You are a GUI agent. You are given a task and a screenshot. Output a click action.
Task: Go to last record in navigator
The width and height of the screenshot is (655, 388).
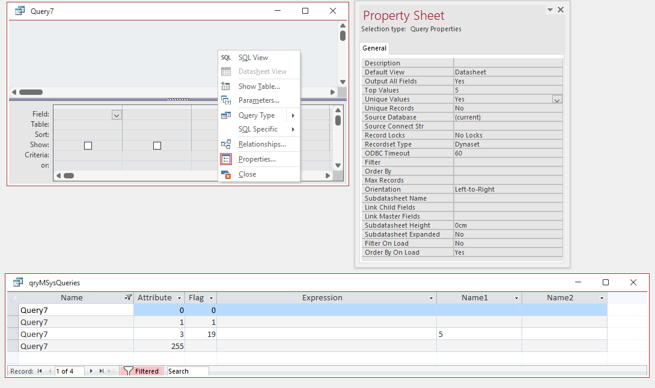click(101, 371)
